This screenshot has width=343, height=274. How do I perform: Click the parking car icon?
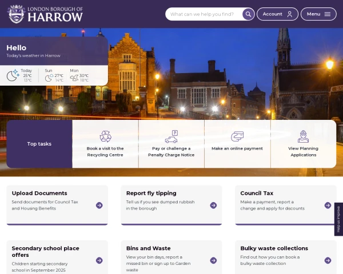pyautogui.click(x=171, y=136)
